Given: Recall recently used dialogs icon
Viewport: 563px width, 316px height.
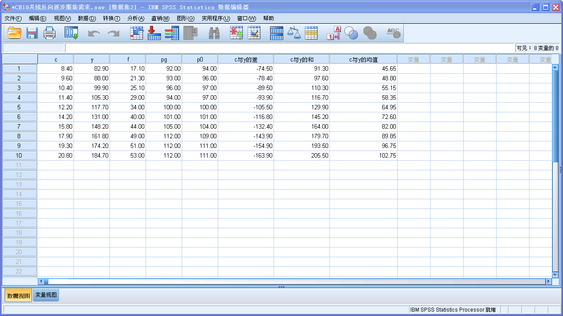Looking at the screenshot, I should pyautogui.click(x=71, y=33).
